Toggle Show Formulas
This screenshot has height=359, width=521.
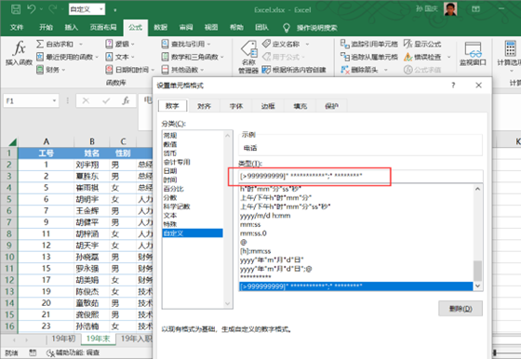click(x=422, y=44)
